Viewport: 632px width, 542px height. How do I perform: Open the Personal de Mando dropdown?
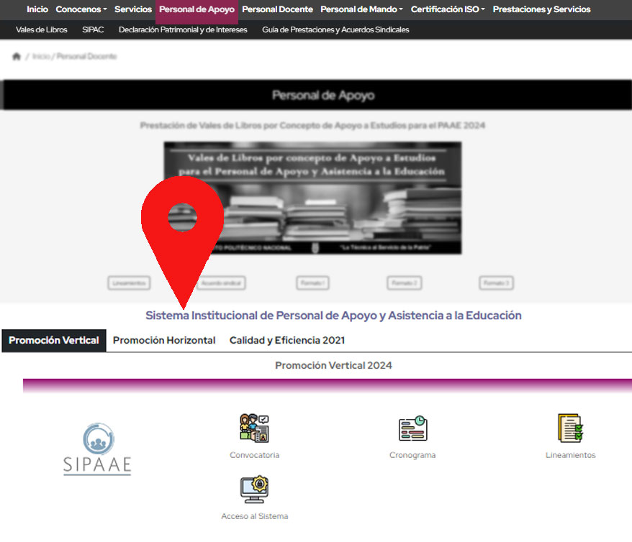click(361, 9)
